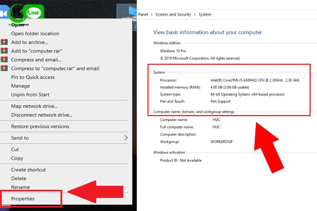Select Delete in context menu
The height and width of the screenshot is (211, 317).
[x=19, y=178]
